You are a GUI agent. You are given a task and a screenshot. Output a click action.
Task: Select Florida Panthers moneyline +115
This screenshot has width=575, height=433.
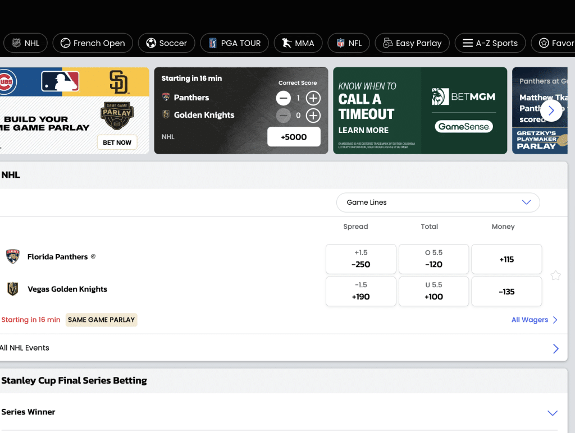(506, 259)
